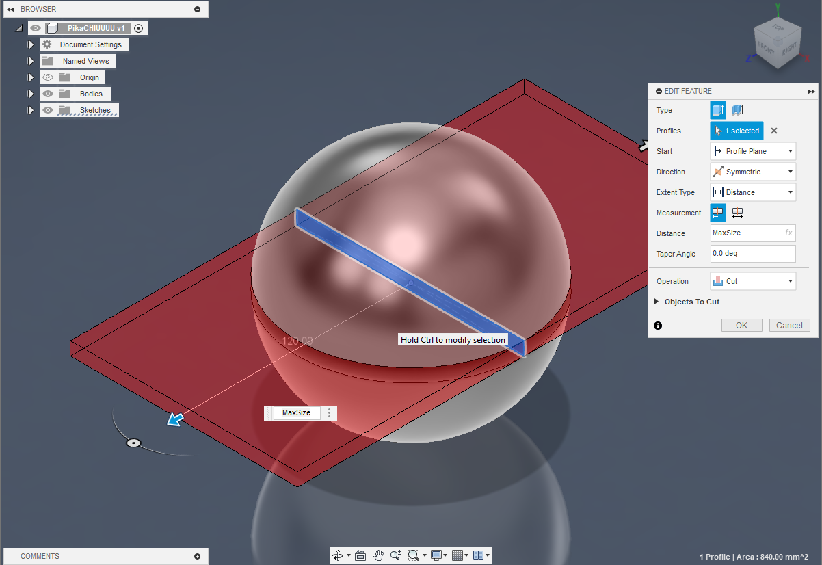Collapse the Edit Feature dialog using the minus icon

[x=659, y=91]
